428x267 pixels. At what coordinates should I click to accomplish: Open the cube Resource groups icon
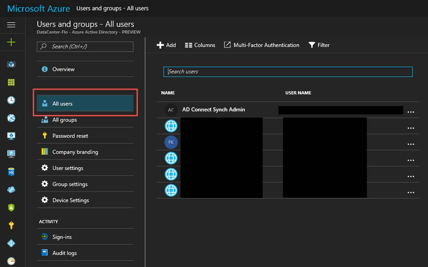click(12, 64)
